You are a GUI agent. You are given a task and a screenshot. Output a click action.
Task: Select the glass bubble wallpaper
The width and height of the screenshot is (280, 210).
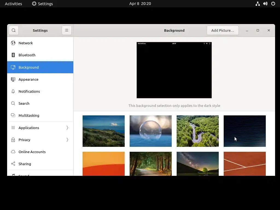(151, 131)
